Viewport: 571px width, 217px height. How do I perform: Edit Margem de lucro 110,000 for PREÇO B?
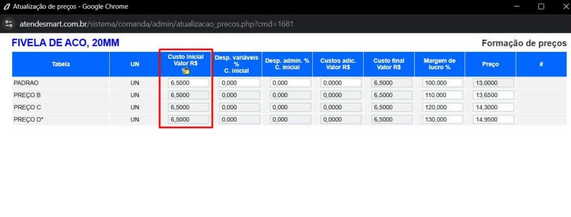click(443, 95)
